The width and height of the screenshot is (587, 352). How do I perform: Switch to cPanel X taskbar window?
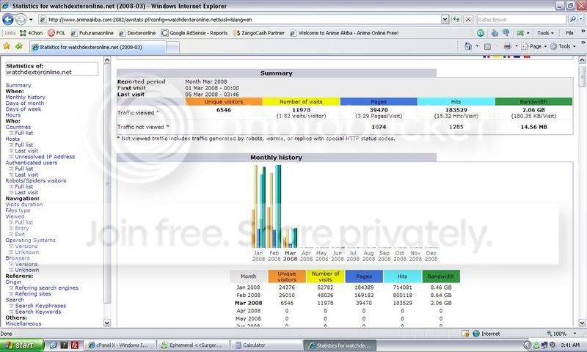coord(119,345)
